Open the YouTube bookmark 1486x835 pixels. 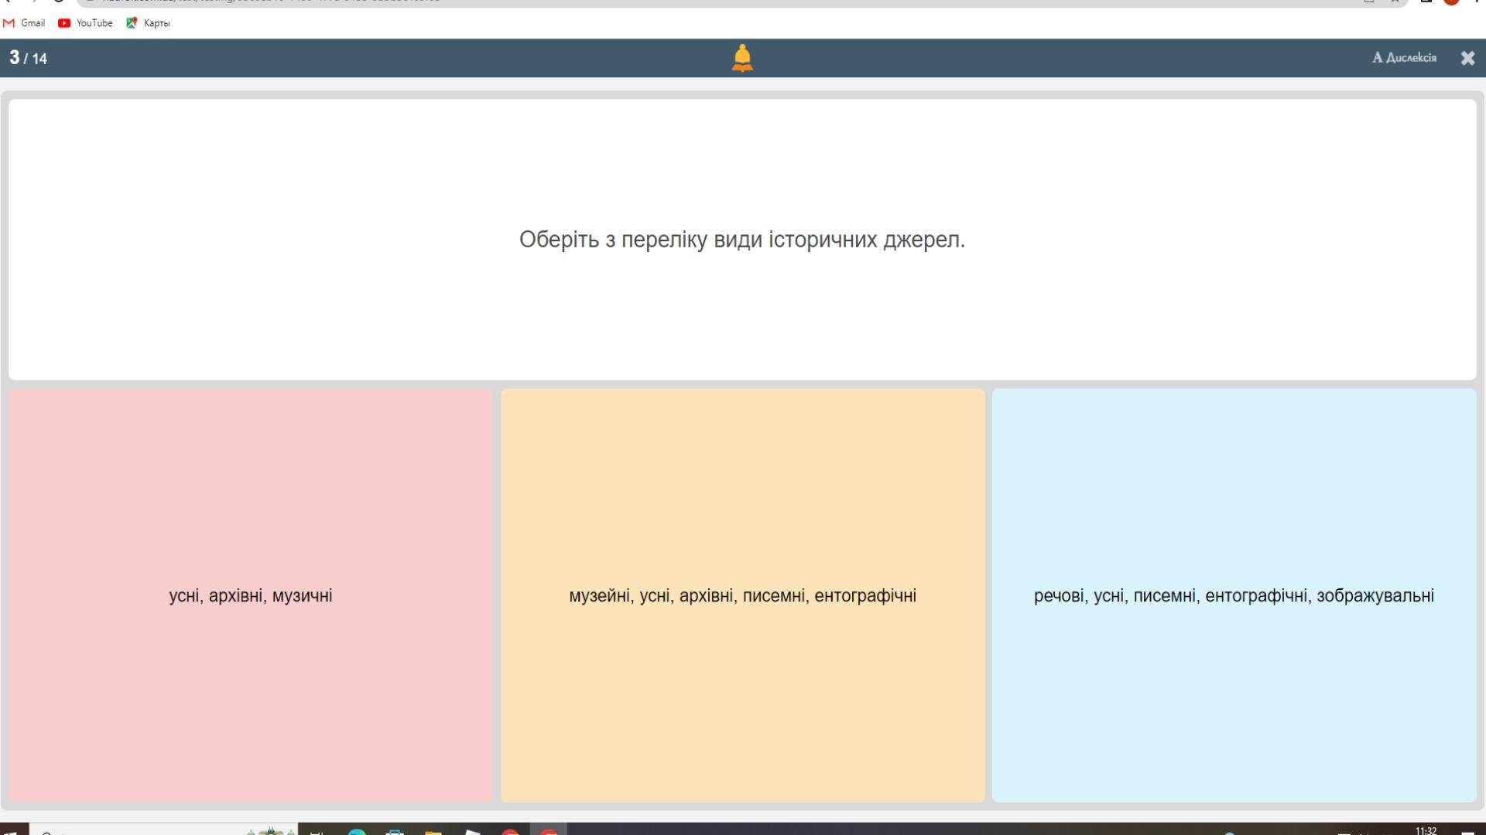tap(85, 23)
